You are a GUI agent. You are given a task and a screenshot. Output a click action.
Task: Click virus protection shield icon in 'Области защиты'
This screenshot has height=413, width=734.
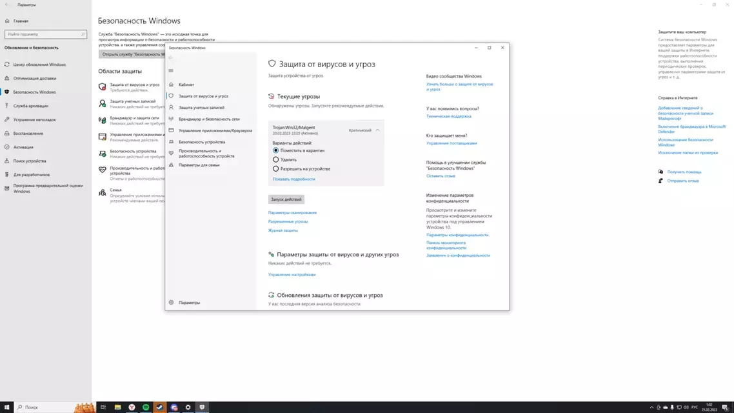(x=102, y=86)
